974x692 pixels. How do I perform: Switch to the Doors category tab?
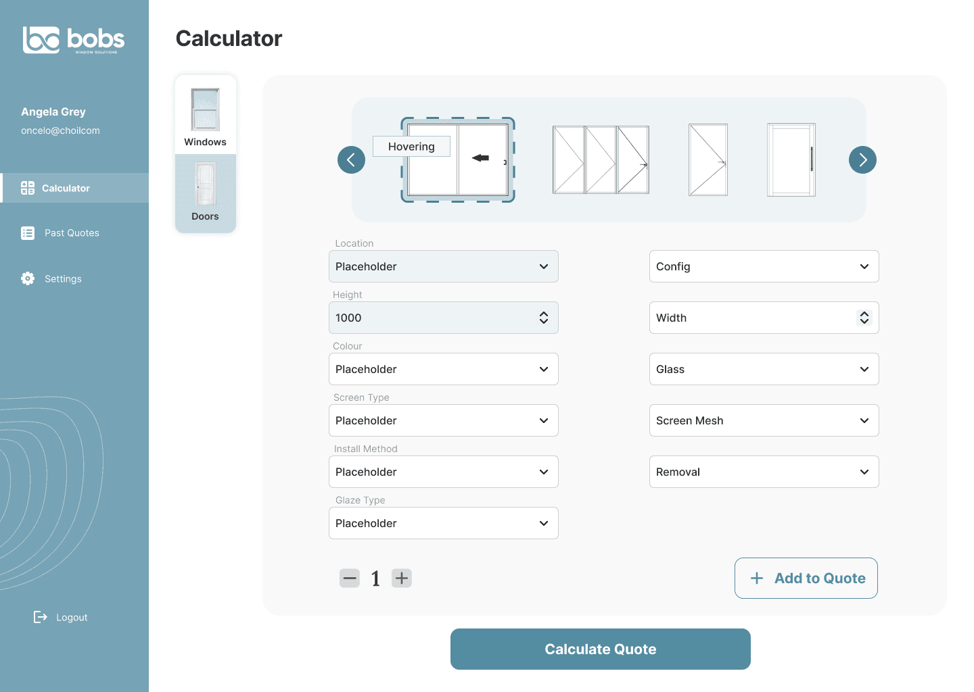pyautogui.click(x=205, y=193)
